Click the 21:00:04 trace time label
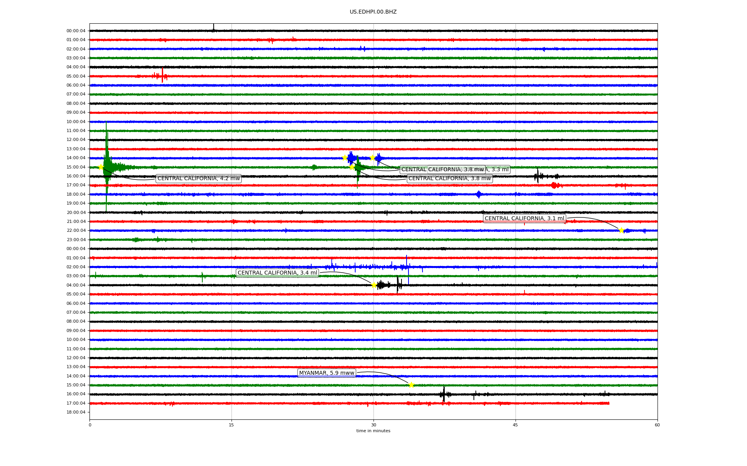 coord(76,221)
